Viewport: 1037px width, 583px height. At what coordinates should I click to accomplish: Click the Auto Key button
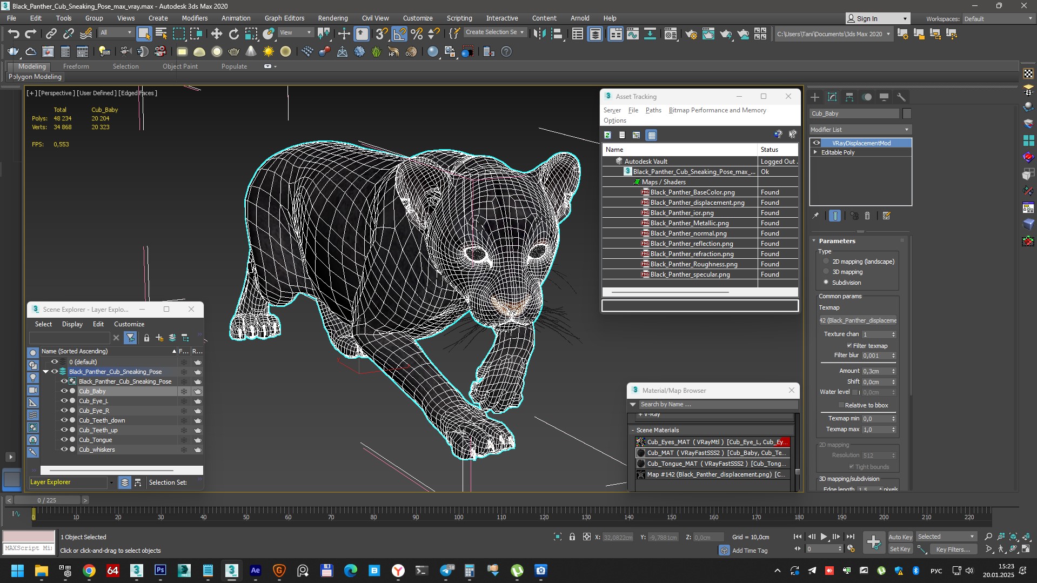point(900,537)
